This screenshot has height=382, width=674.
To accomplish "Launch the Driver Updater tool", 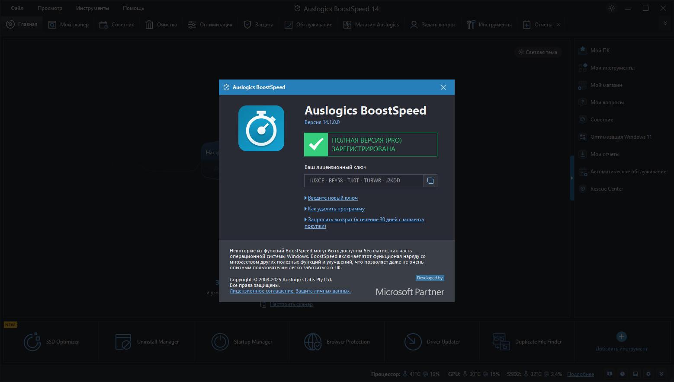I will [432, 342].
